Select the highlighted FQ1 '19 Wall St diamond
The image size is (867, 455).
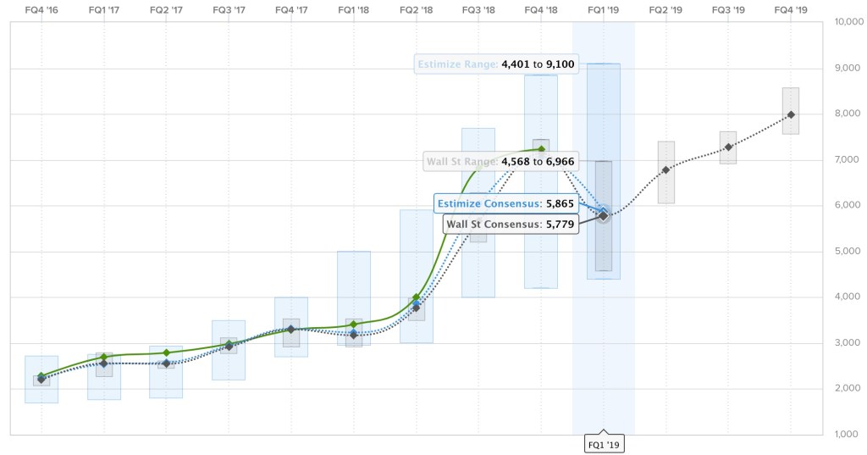[603, 216]
